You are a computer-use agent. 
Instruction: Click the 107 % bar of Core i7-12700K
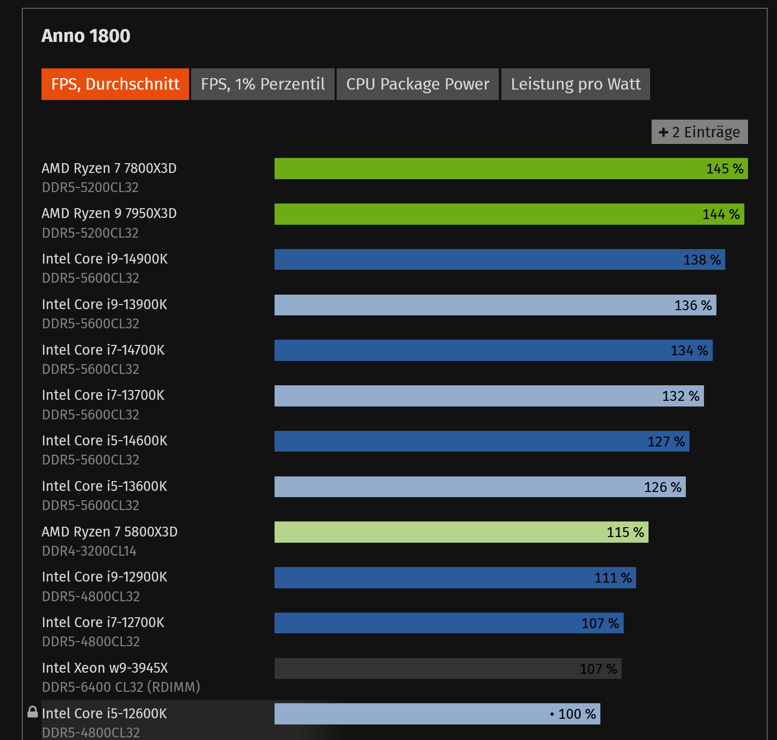point(449,623)
